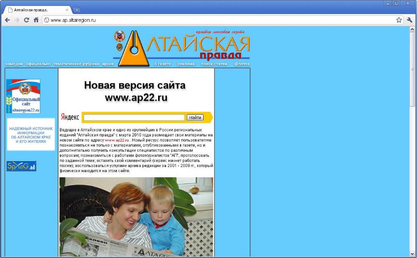Open the официально menu item
Screen dimensions: 417x258
tap(38, 64)
